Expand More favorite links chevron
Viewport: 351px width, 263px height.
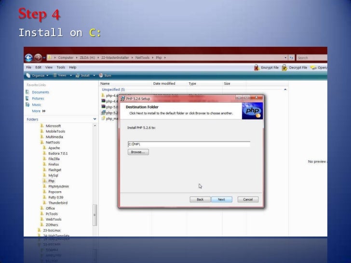click(44, 111)
